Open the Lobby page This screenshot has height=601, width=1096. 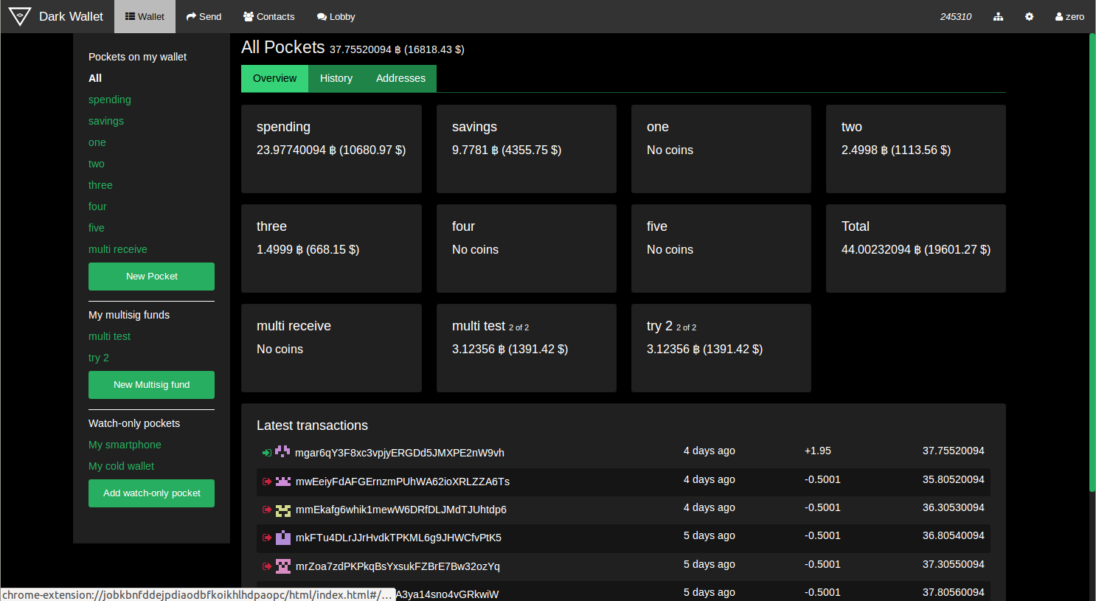point(336,17)
